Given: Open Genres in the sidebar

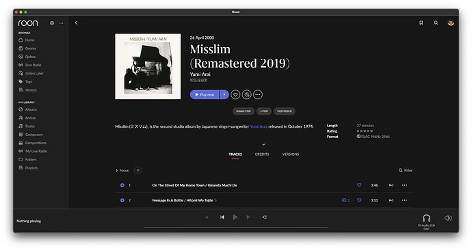Looking at the screenshot, I should [x=27, y=48].
